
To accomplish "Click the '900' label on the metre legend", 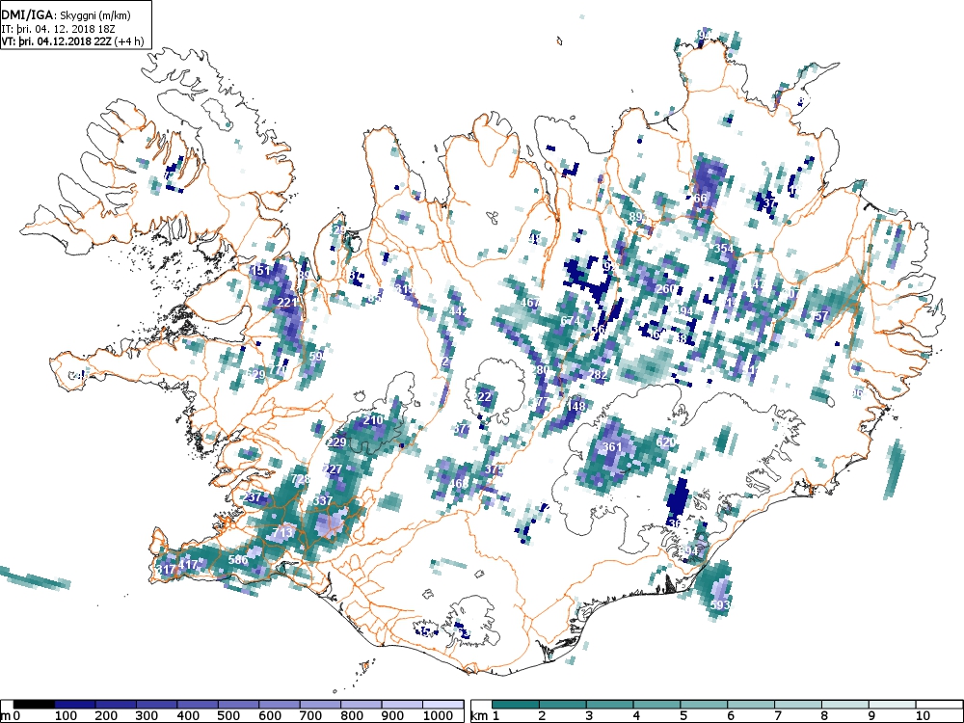I will point(393,715).
